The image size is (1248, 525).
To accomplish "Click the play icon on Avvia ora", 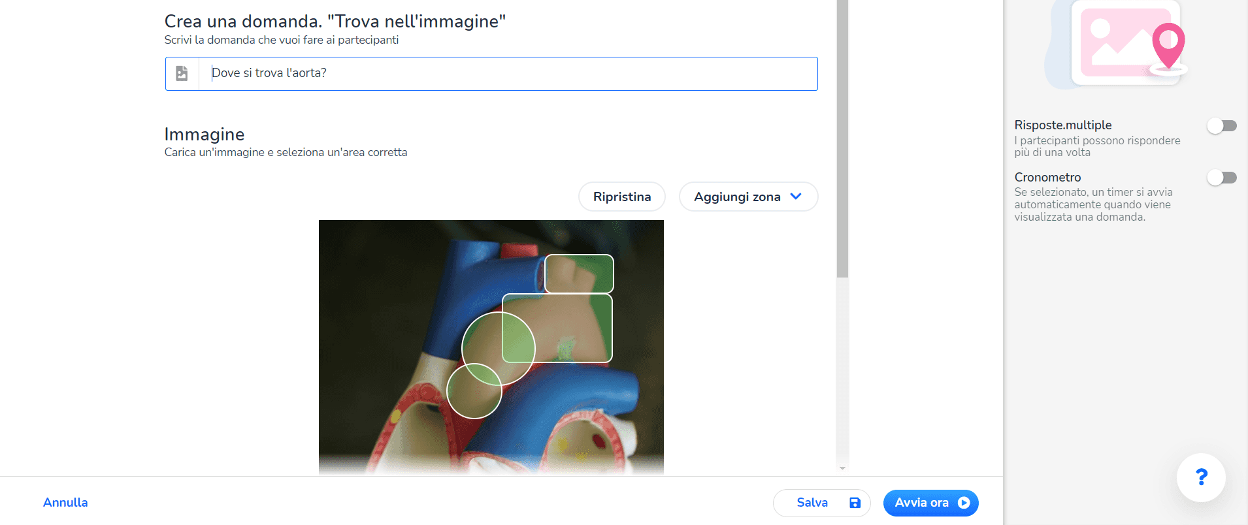I will pyautogui.click(x=964, y=503).
